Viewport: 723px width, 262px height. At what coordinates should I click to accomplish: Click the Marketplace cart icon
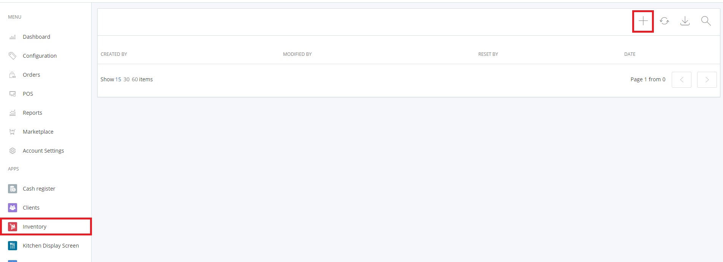pyautogui.click(x=13, y=132)
